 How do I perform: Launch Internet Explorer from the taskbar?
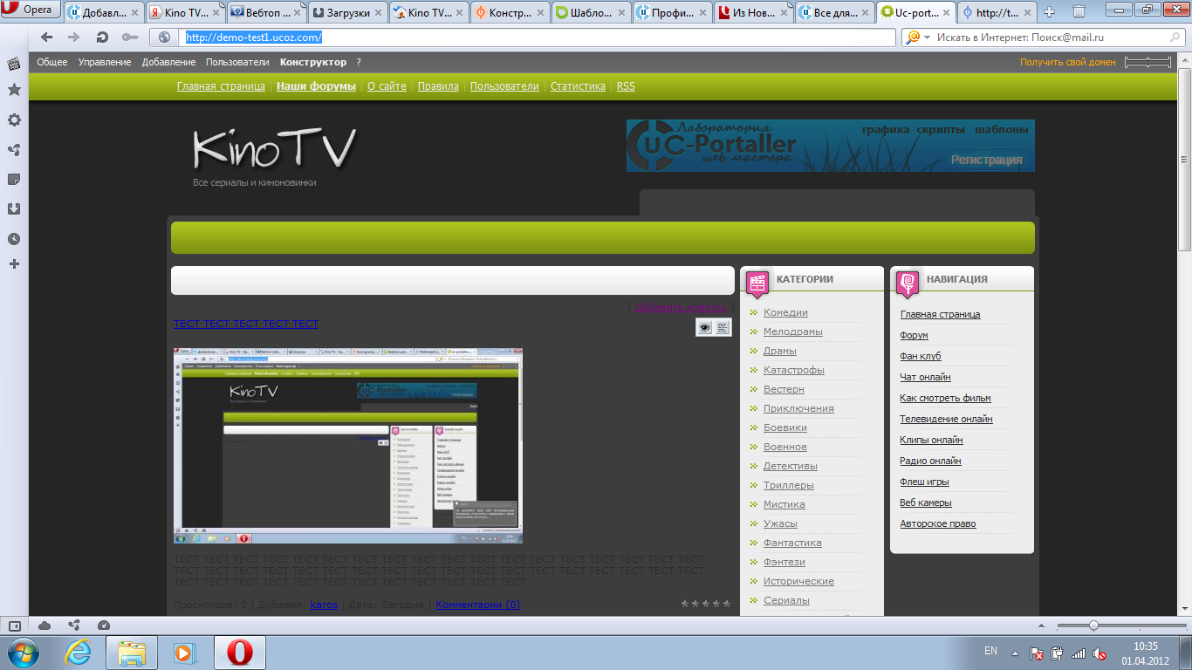click(x=78, y=653)
